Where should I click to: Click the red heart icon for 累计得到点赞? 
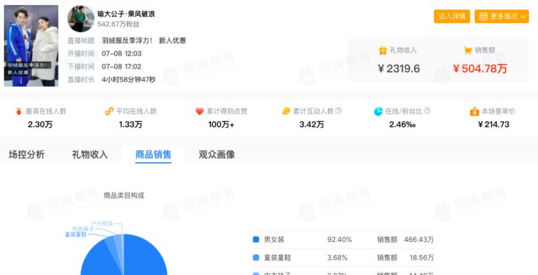(200, 111)
